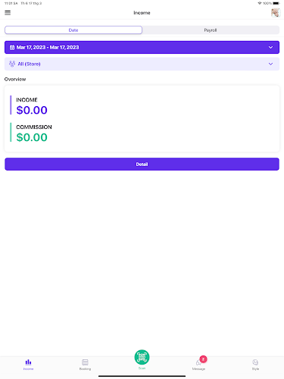Tap the profile avatar picture
Viewport: 284px width, 379px height.
pyautogui.click(x=275, y=13)
